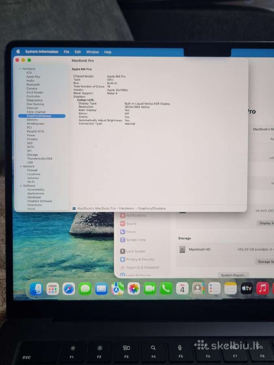Collapse the Software section in sidebar
This screenshot has width=274, height=365.
coord(21,186)
